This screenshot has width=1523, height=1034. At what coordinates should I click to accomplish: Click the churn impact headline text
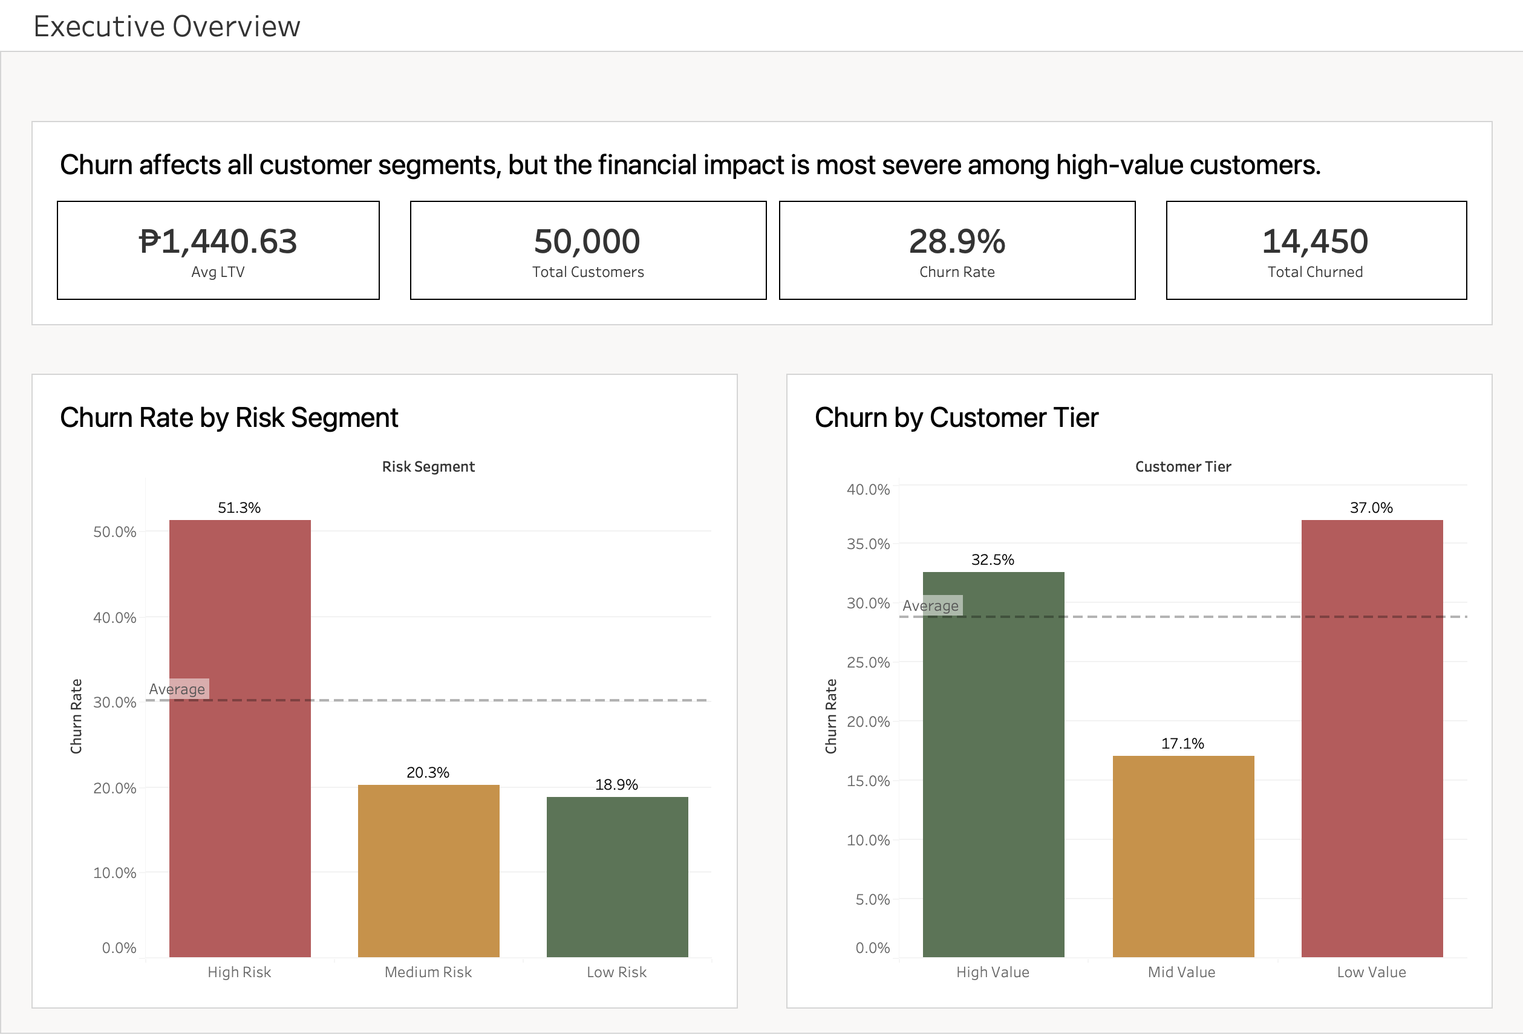(690, 165)
